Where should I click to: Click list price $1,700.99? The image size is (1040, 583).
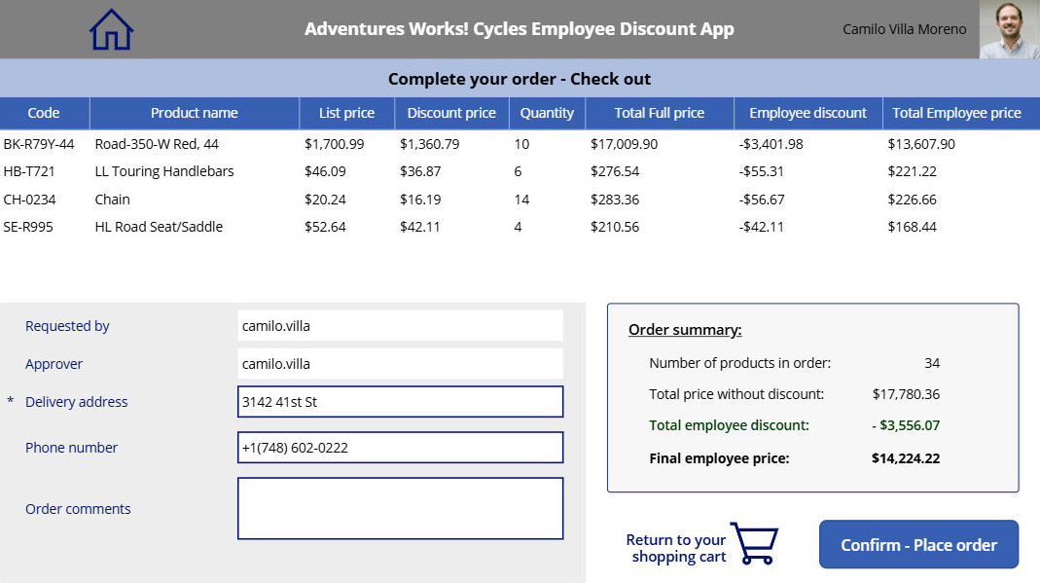tap(335, 144)
